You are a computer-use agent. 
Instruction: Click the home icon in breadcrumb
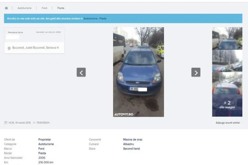click(x=6, y=8)
